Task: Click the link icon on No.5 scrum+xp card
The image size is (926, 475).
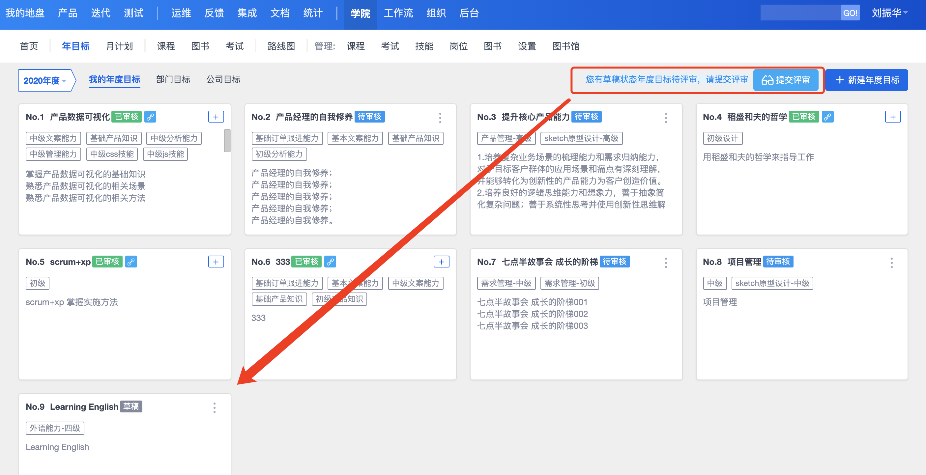Action: coord(131,262)
